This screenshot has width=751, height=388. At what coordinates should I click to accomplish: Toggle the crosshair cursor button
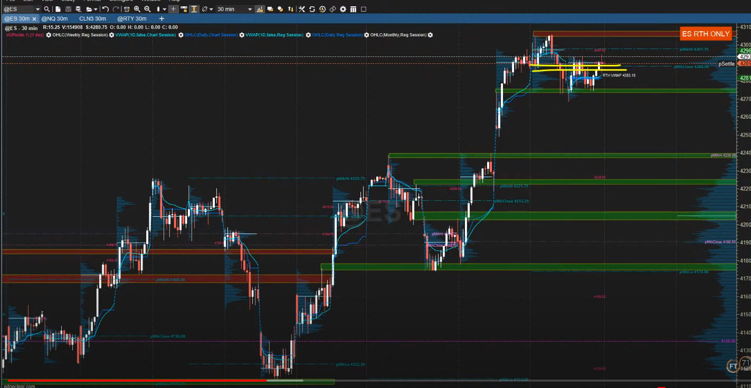[173, 9]
